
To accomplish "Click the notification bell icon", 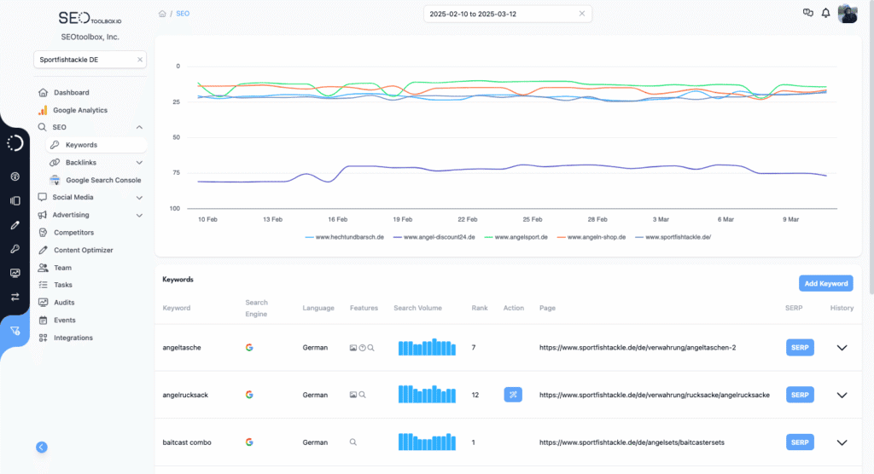I will click(825, 14).
